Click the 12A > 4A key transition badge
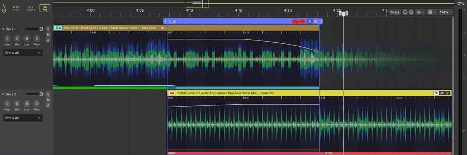 click(x=299, y=22)
